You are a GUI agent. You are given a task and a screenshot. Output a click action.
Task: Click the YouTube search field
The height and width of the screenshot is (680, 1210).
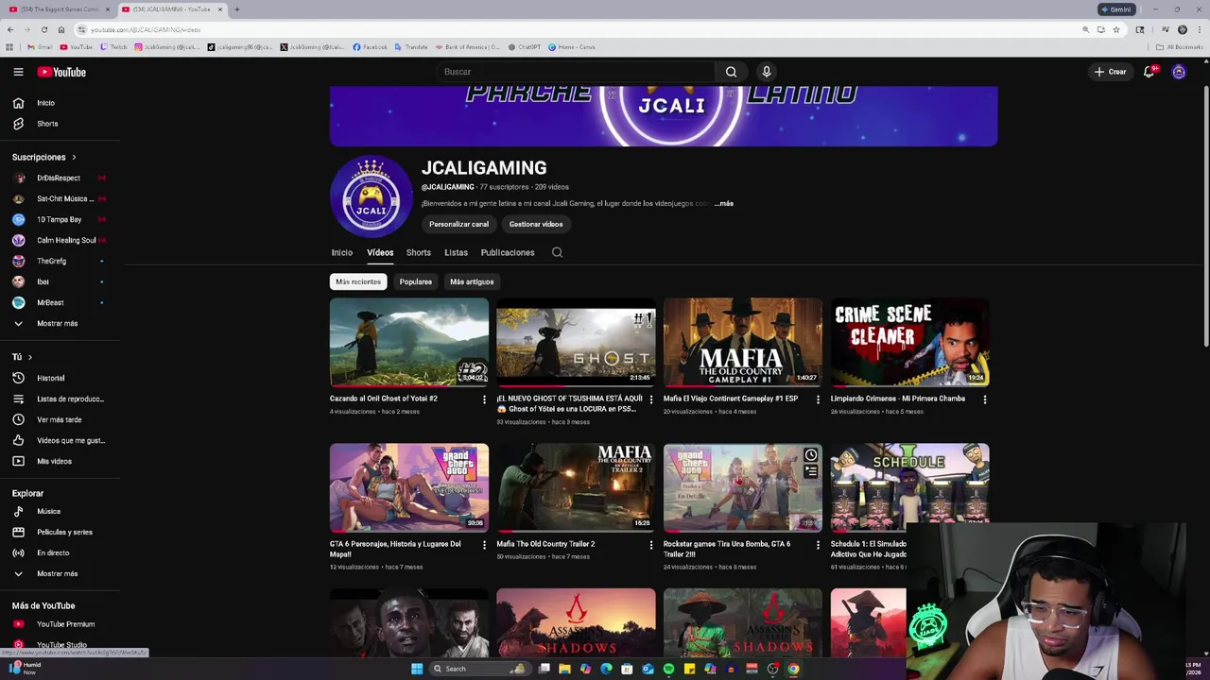click(577, 72)
